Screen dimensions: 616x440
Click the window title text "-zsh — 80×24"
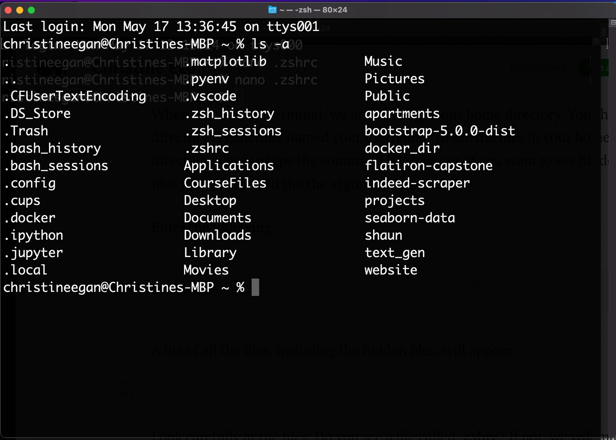click(x=321, y=10)
